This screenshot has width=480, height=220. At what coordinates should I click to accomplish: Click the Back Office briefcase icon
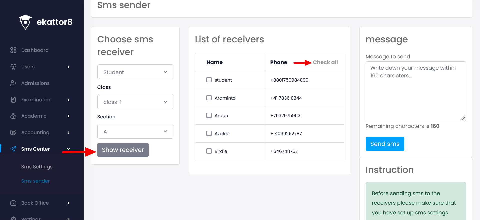[13, 203]
